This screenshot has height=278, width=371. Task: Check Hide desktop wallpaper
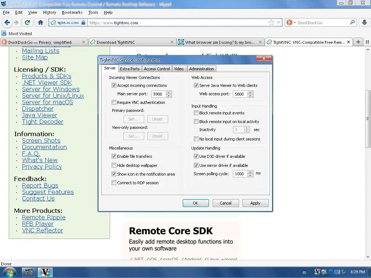click(114, 165)
